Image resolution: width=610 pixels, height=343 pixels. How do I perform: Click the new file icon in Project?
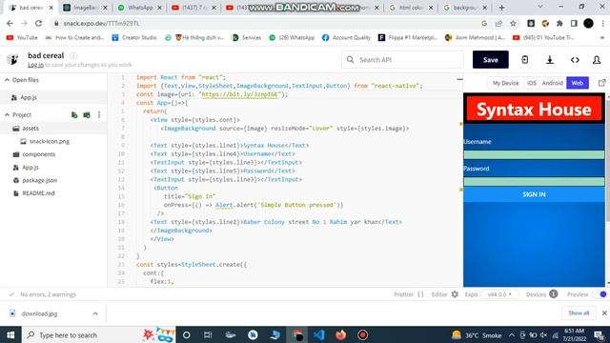[x=74, y=114]
